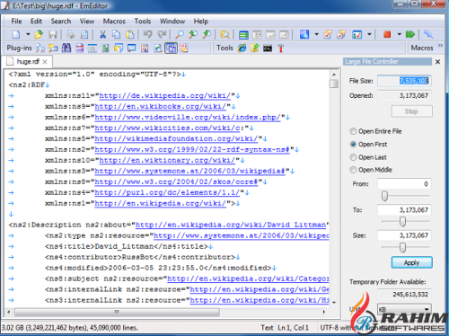This screenshot has width=449, height=336.
Task: Open Print Preview from the toolbar
Action: click(84, 34)
